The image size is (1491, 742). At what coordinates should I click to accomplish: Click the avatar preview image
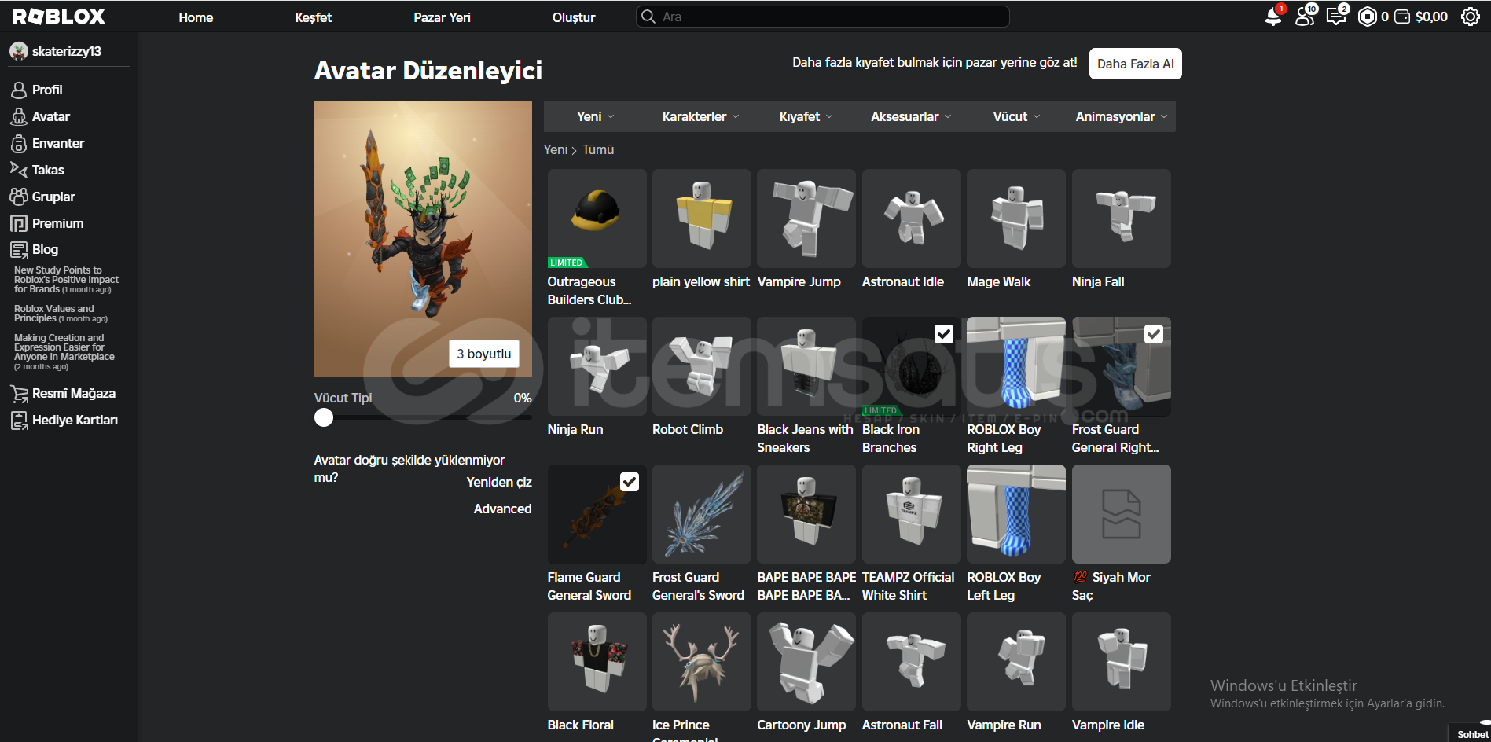coord(423,239)
